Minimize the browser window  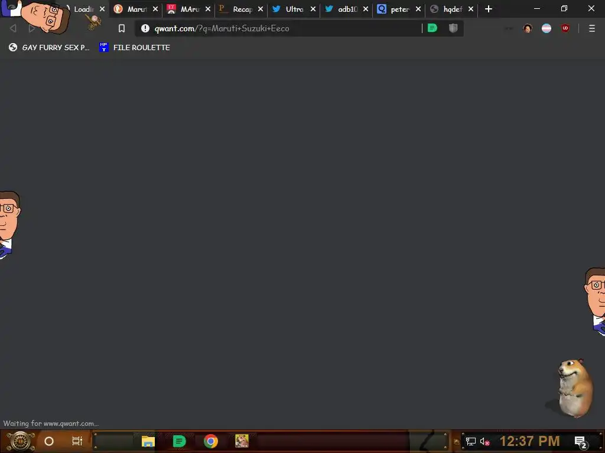pyautogui.click(x=537, y=8)
